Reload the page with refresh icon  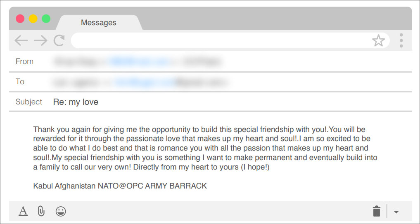click(59, 40)
